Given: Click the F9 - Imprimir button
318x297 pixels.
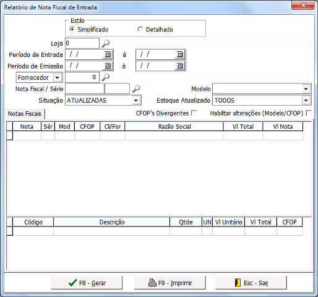Looking at the screenshot, I should (x=170, y=283).
